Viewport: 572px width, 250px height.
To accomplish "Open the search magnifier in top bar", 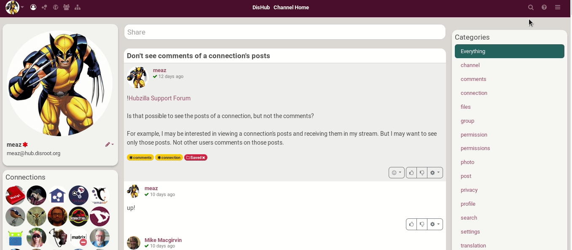I will pos(531,8).
